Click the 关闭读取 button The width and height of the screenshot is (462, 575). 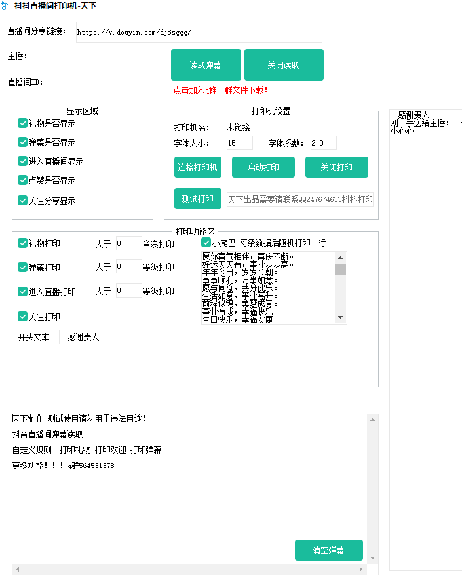284,65
